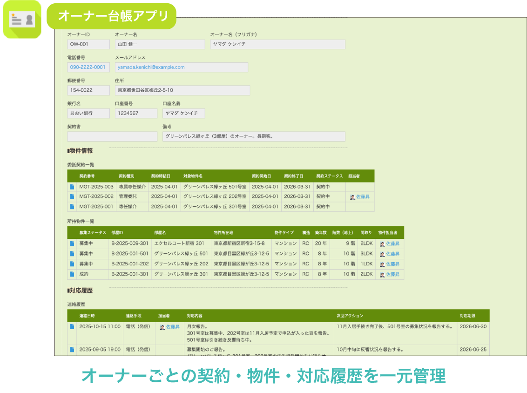This screenshot has height=393, width=527.
Task: Click phone number link 090-2222-0001
Action: (x=88, y=67)
